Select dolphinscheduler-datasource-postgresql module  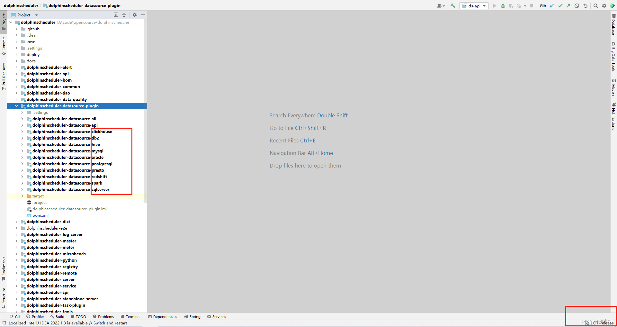pos(72,164)
